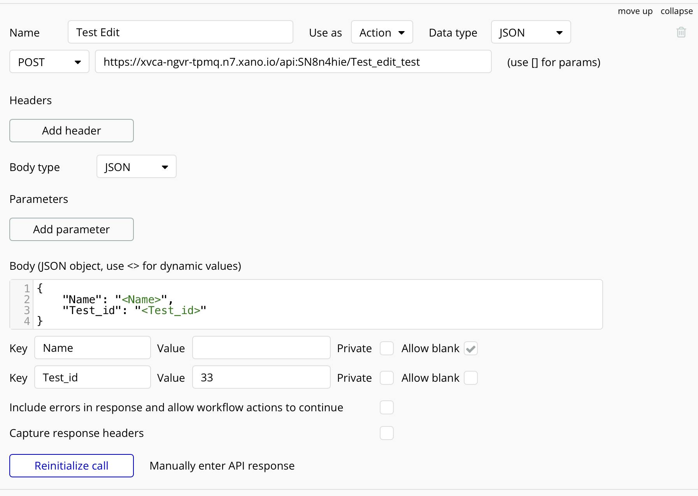The image size is (698, 496).
Task: Click the Test Edit name field
Action: pos(180,32)
